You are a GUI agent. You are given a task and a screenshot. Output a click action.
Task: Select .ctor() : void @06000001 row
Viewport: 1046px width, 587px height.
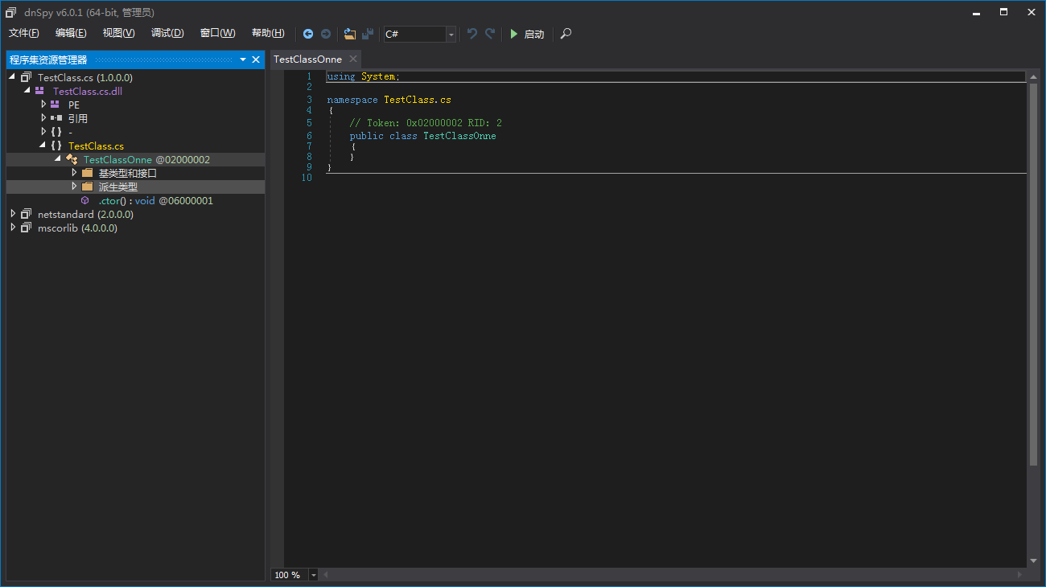[x=135, y=201]
